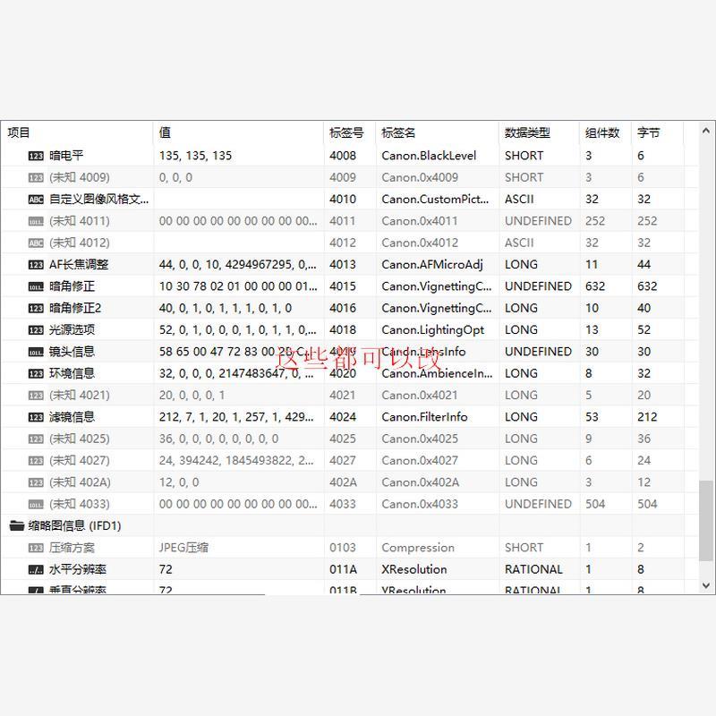
Task: Select the 光源选项 row name
Action: click(72, 329)
